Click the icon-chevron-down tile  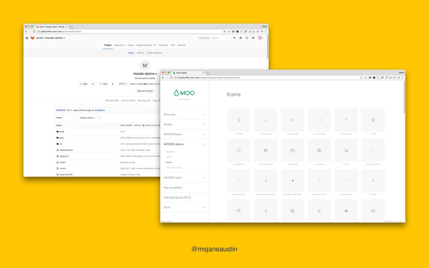[x=373, y=150]
